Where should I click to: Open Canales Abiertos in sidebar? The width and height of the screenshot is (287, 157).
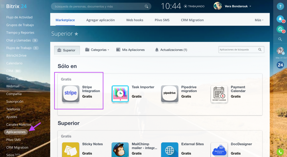point(19,125)
